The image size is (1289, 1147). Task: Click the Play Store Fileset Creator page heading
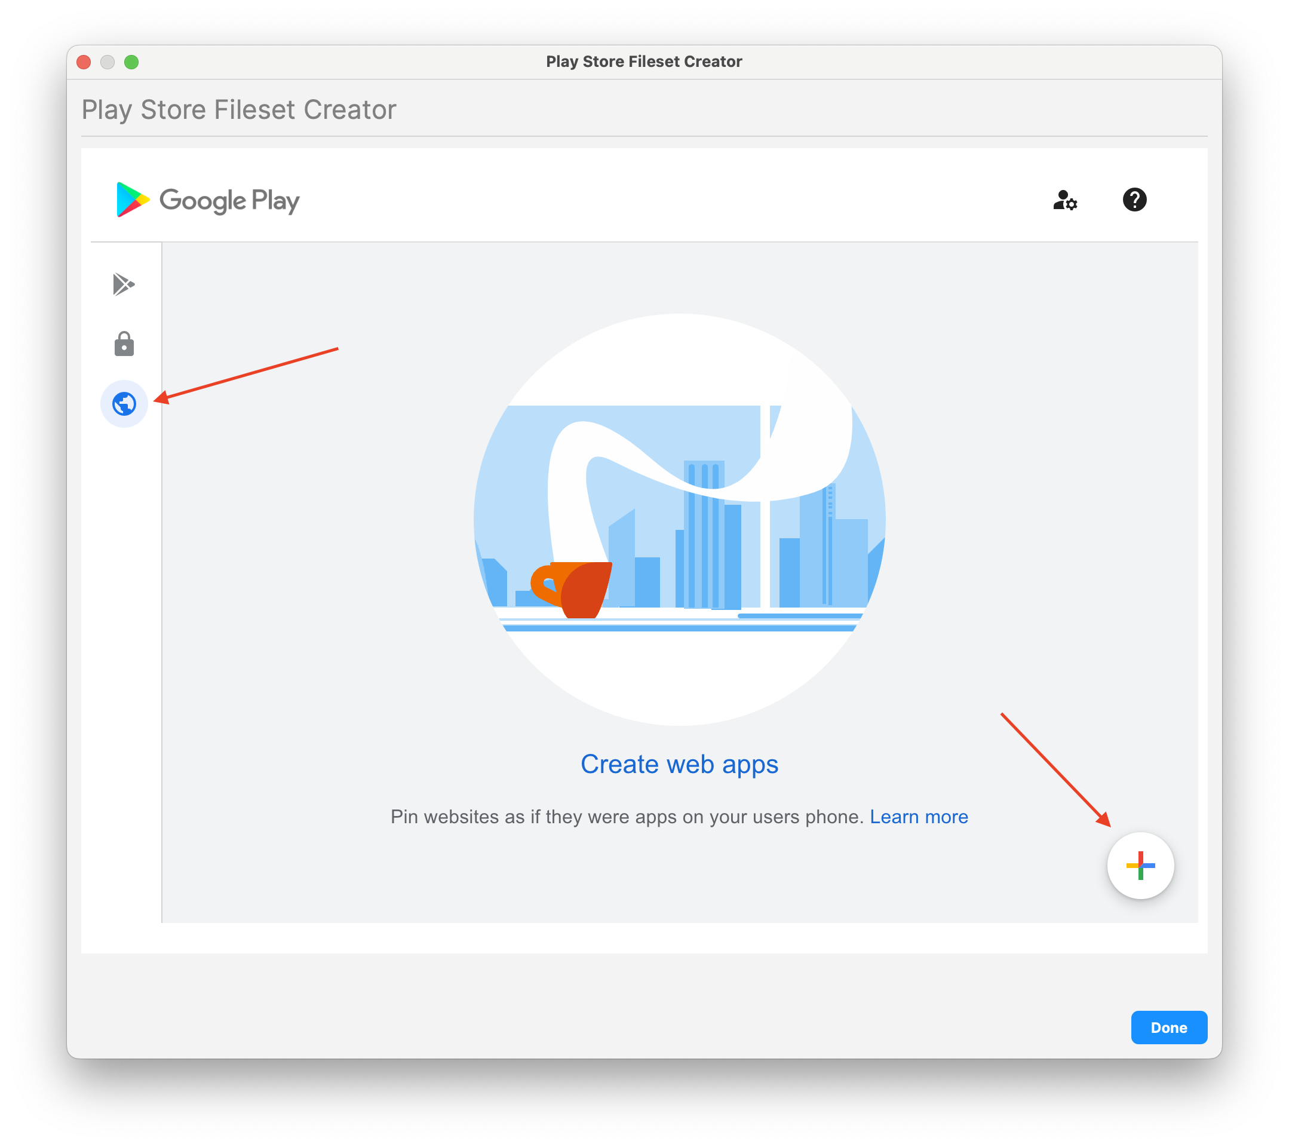[x=239, y=110]
